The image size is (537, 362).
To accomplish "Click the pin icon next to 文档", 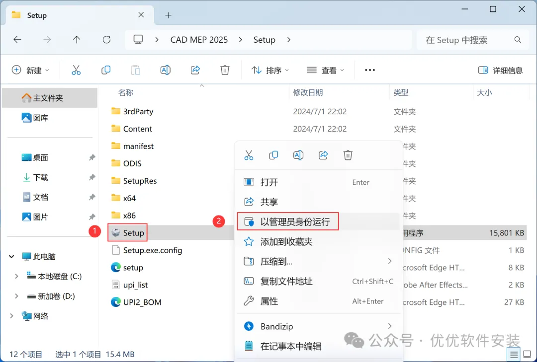I will (x=92, y=197).
